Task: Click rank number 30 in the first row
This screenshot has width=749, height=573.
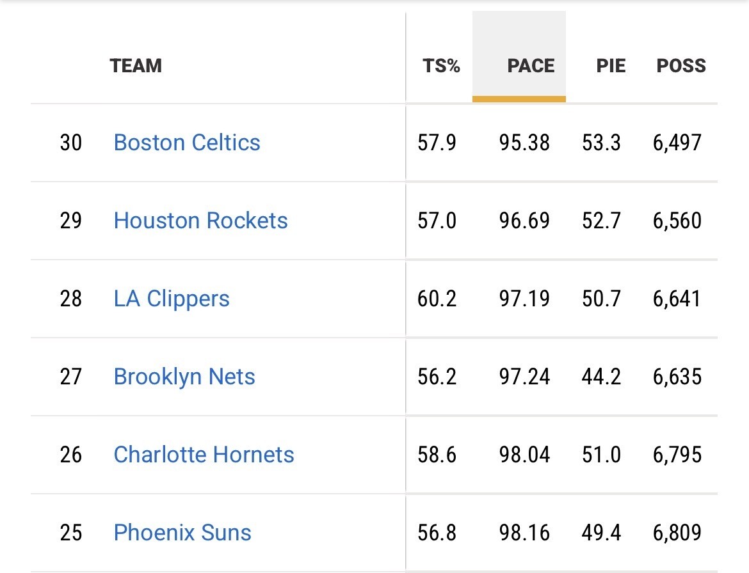Action: (x=71, y=142)
